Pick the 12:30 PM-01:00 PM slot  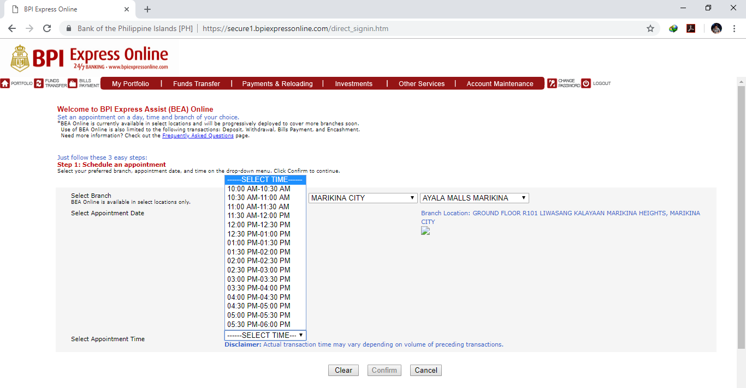click(265, 234)
